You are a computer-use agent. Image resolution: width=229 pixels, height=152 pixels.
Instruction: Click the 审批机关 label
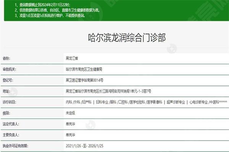9,69
